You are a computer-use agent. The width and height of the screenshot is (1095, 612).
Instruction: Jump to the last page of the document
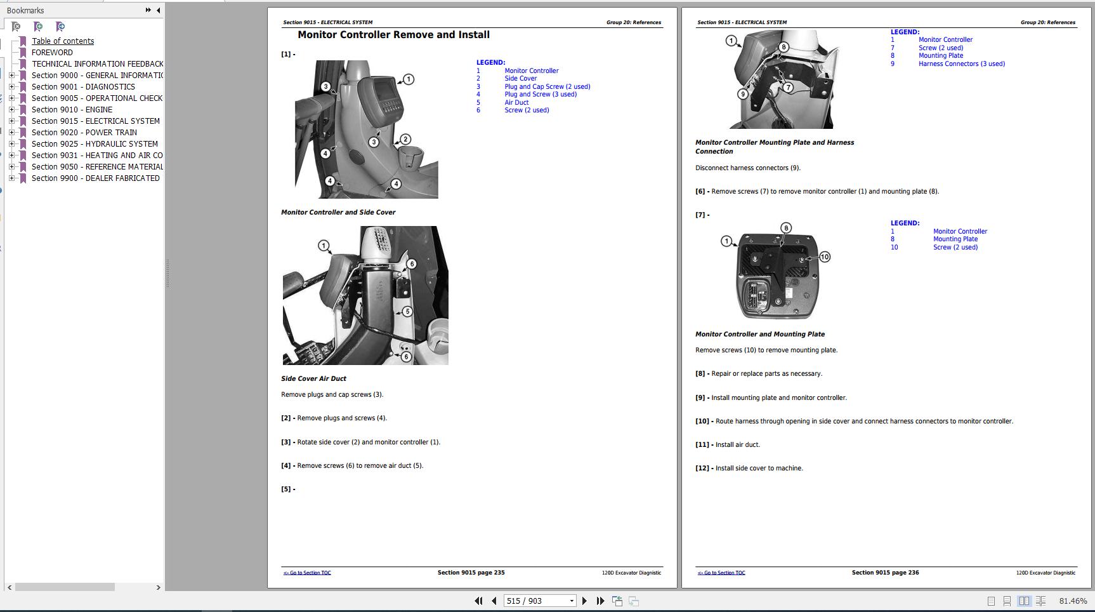pyautogui.click(x=600, y=601)
